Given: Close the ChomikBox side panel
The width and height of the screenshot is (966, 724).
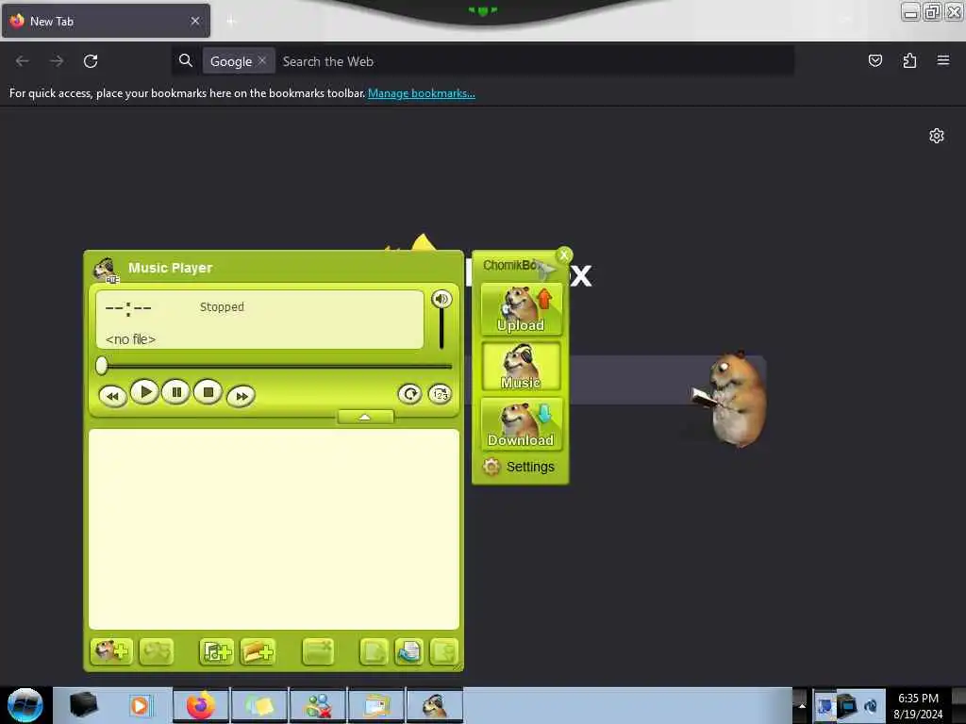Looking at the screenshot, I should (x=564, y=255).
